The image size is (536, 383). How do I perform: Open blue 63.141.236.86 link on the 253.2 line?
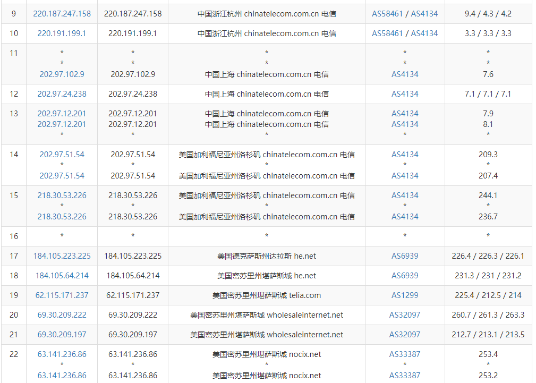tap(62, 376)
